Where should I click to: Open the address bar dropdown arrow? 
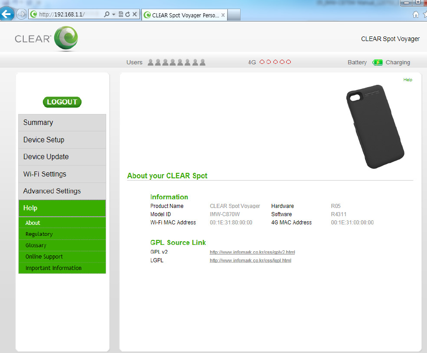click(113, 15)
